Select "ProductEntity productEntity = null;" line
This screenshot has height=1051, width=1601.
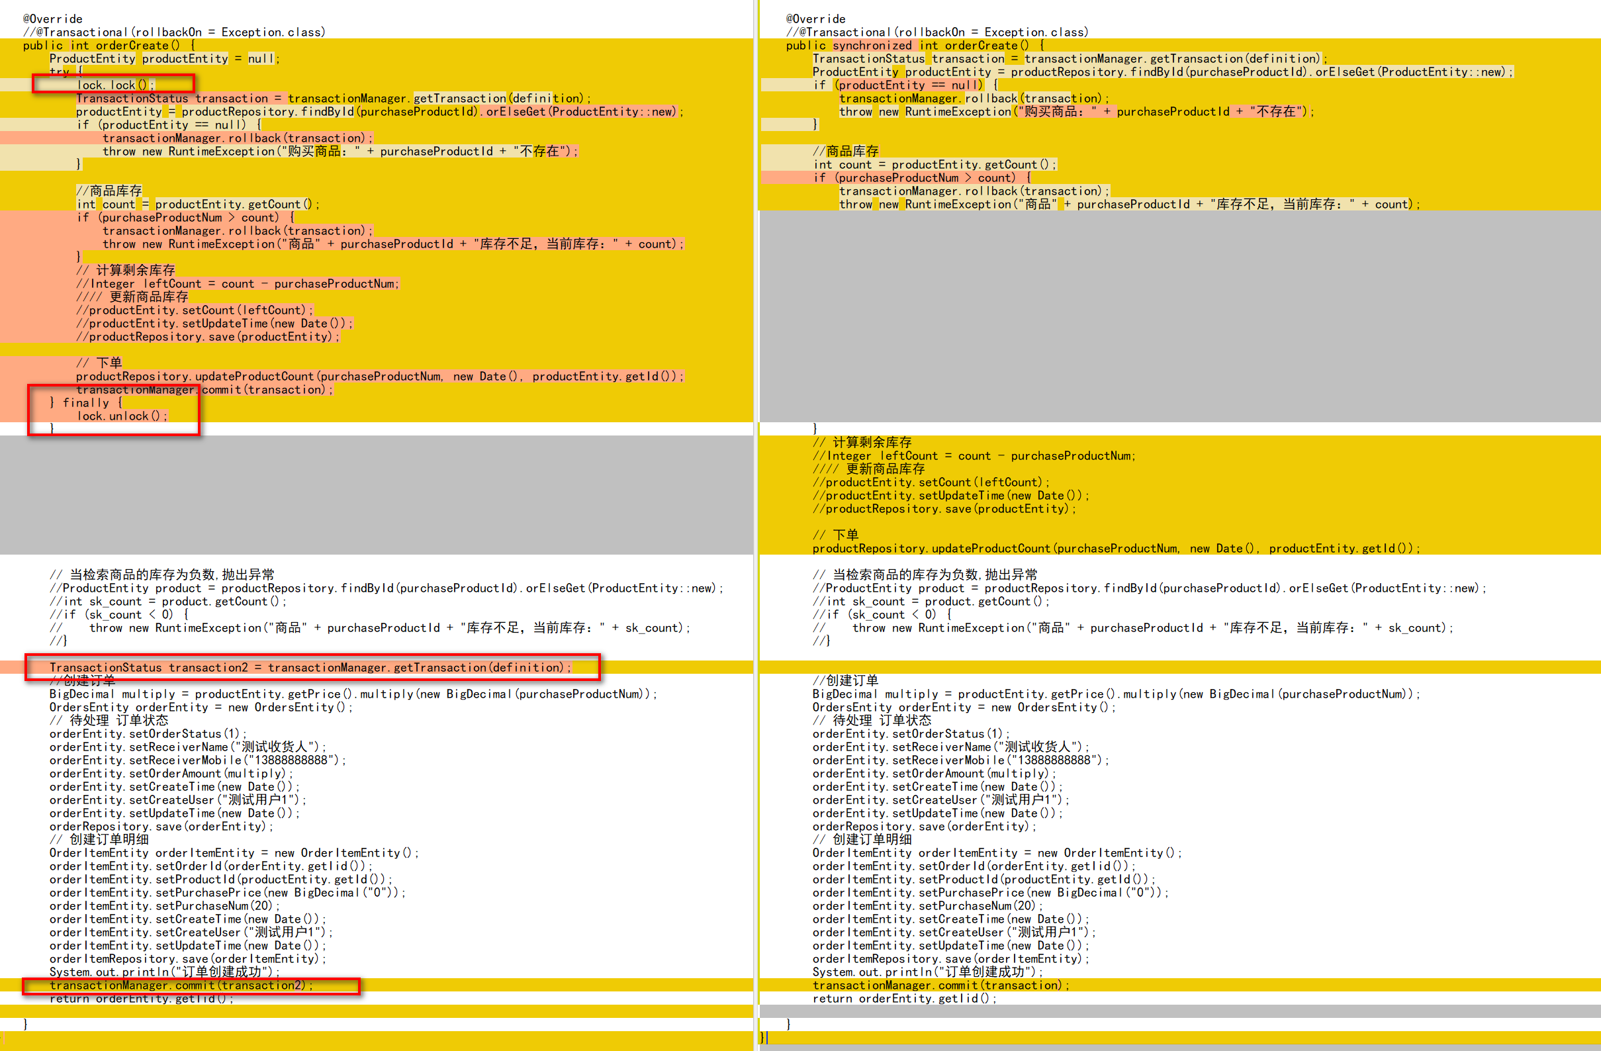[x=164, y=58]
